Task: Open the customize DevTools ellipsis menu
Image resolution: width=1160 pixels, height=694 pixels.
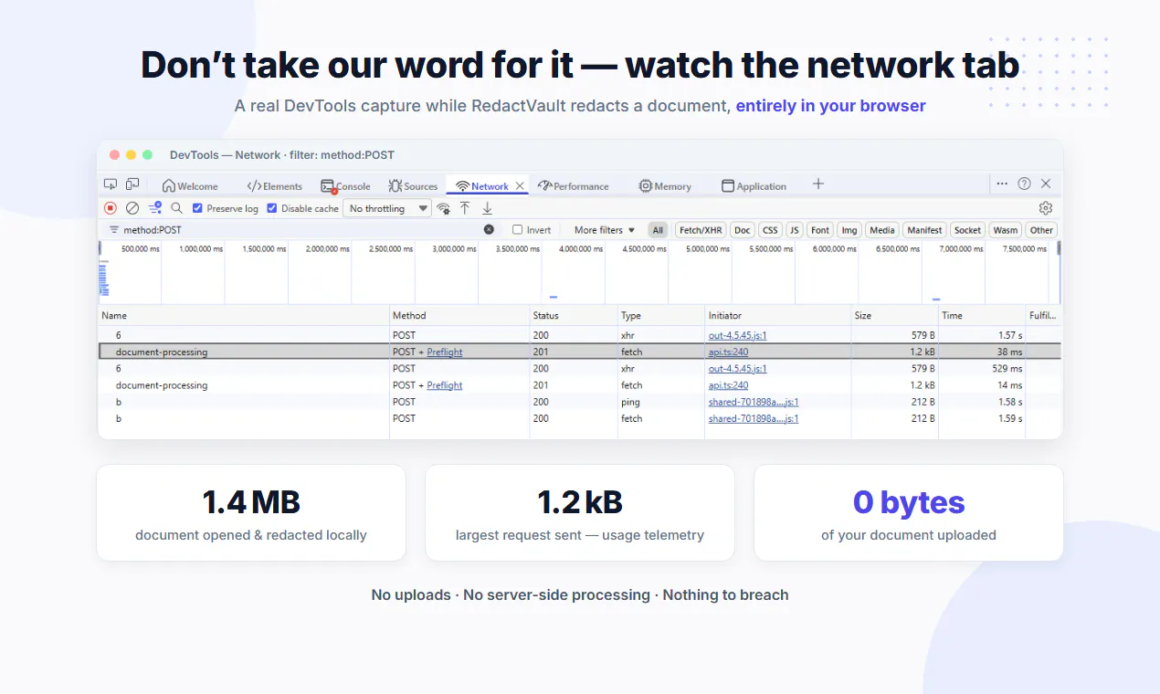Action: (x=1002, y=184)
